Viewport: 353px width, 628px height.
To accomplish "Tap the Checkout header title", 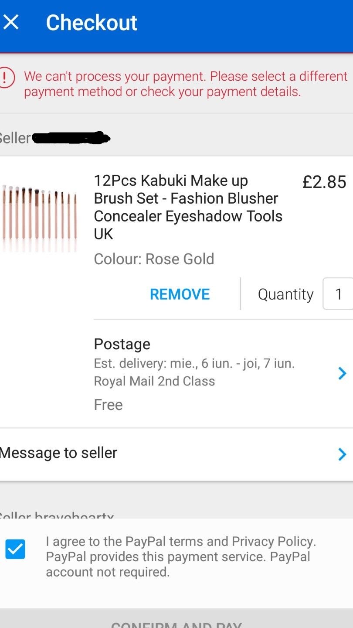I will tap(92, 23).
